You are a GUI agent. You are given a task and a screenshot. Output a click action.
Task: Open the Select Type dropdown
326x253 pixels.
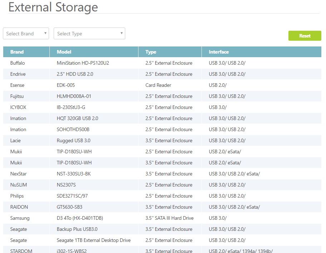(89, 34)
